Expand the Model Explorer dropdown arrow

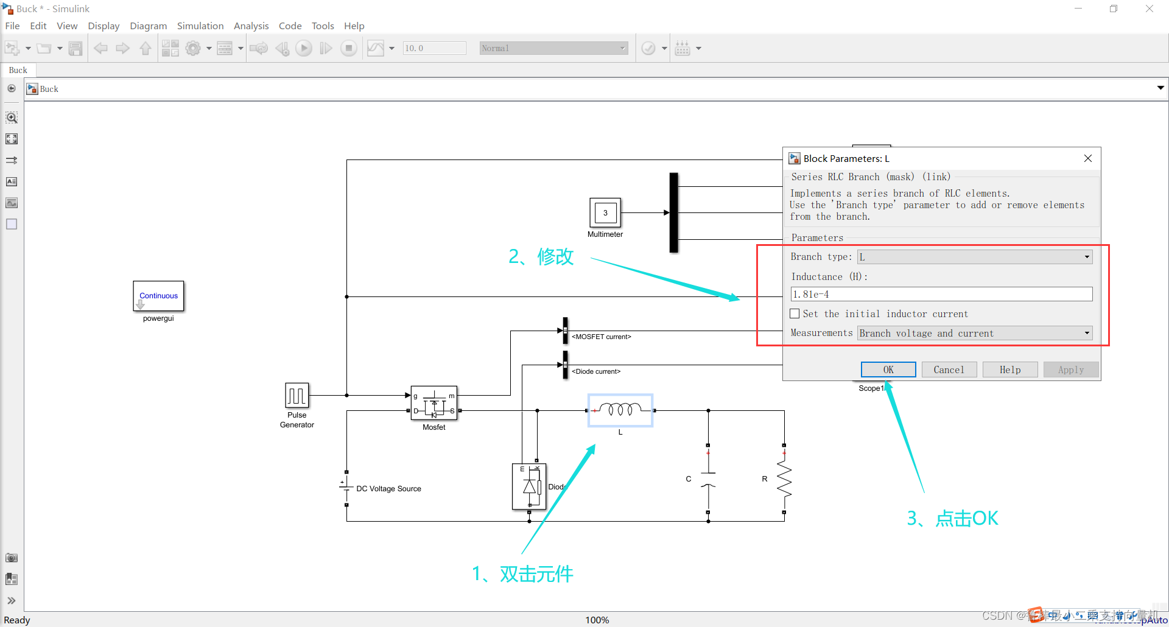(x=240, y=48)
